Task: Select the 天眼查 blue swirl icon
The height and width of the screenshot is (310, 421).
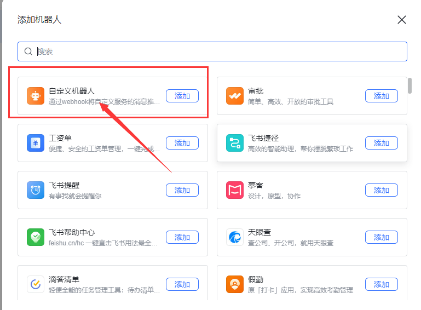Action: [x=235, y=237]
